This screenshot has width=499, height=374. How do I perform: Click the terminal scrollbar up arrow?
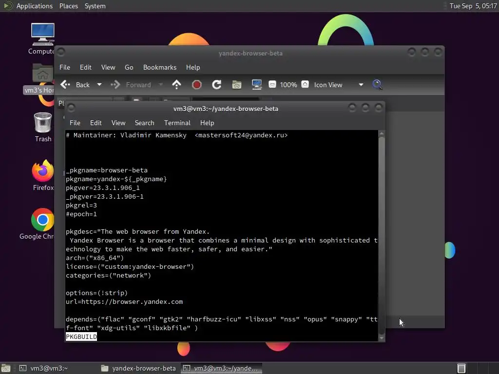pos(382,133)
